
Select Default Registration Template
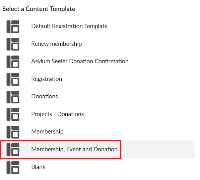point(69,26)
